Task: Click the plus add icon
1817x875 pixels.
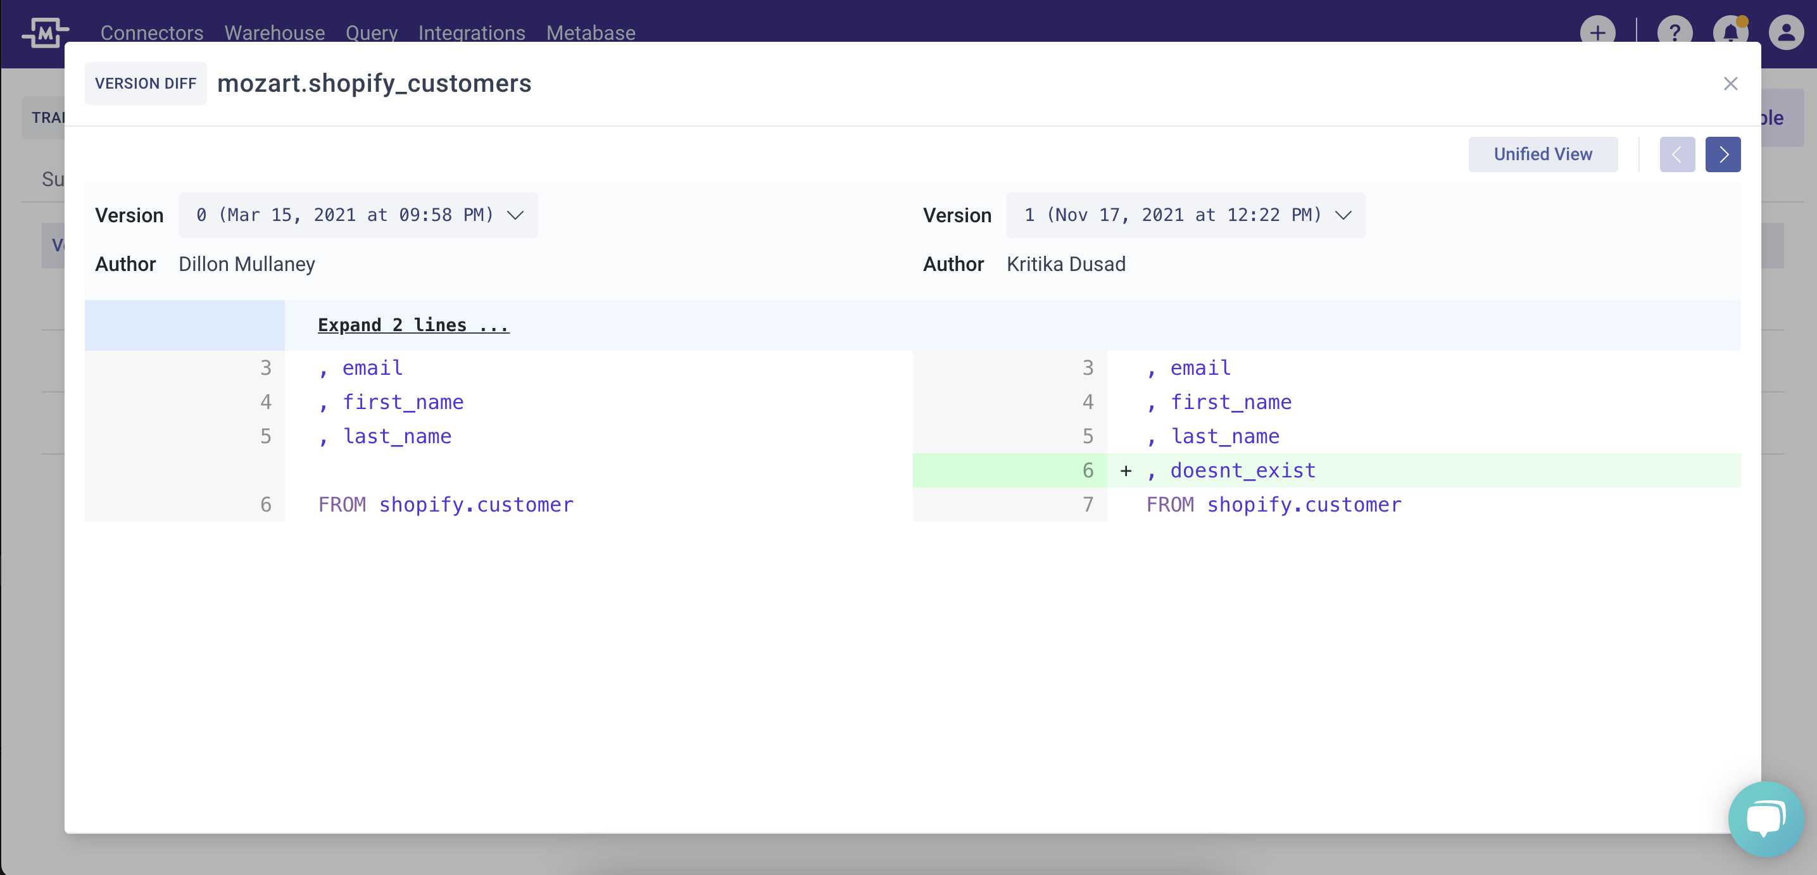Action: [1597, 32]
